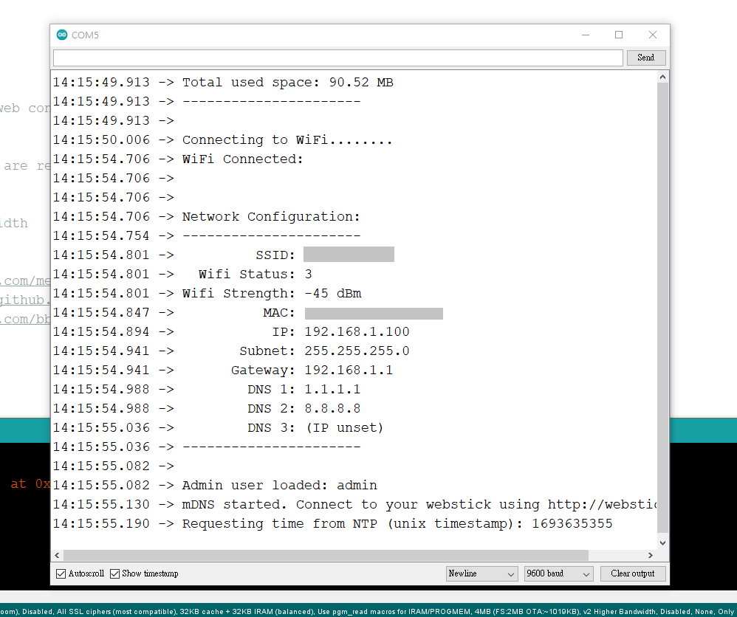Click the Arduino icon in the COM5 title bar
Viewport: 737px width, 617px height.
click(62, 35)
